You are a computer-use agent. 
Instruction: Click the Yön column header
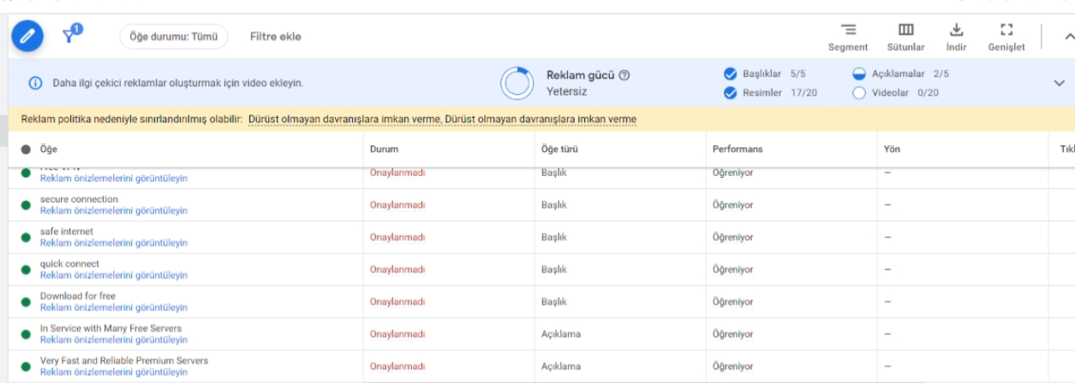coord(892,149)
